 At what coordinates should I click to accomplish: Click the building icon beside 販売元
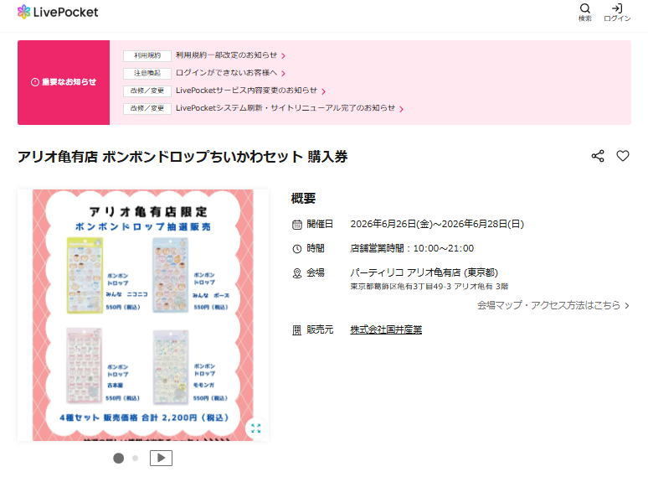click(x=297, y=330)
